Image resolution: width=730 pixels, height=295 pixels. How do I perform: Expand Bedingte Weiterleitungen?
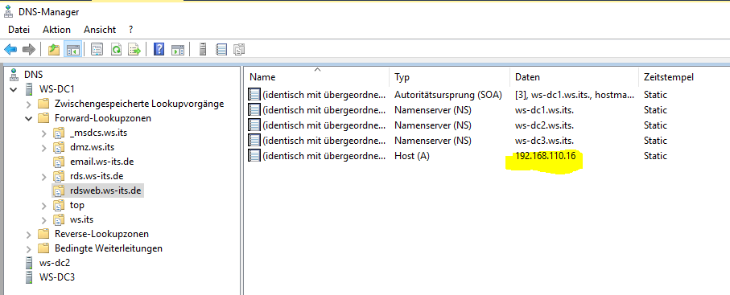pos(29,248)
